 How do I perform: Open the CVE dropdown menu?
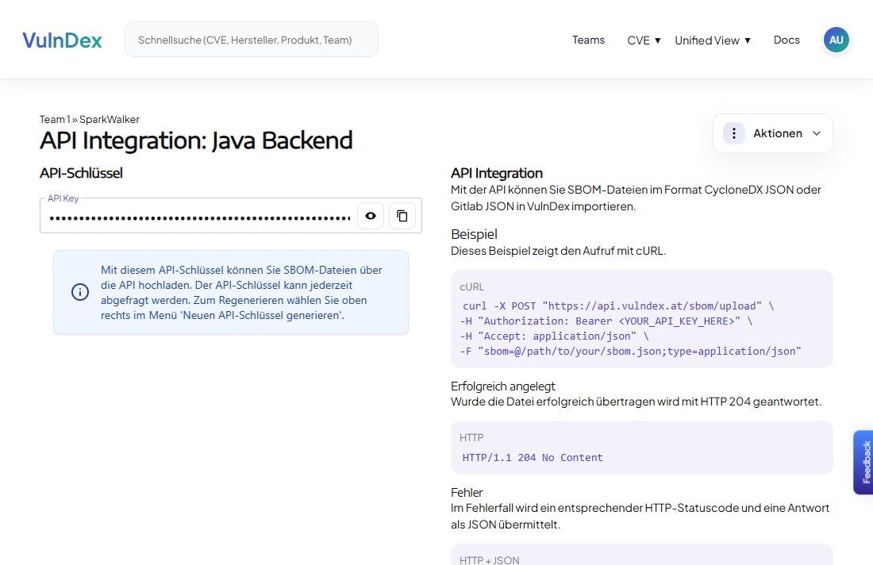(643, 40)
